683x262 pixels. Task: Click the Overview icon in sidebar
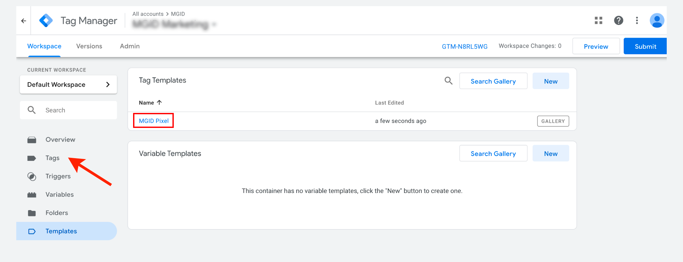pos(32,140)
